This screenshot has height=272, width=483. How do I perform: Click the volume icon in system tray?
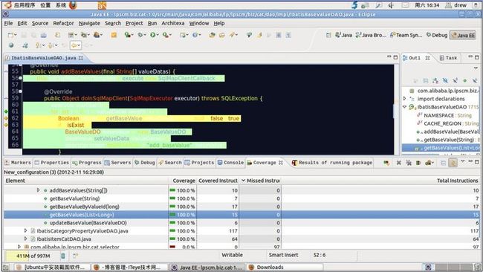391,5
